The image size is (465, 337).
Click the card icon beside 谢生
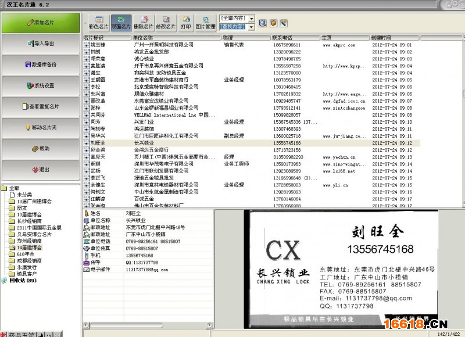point(87,73)
